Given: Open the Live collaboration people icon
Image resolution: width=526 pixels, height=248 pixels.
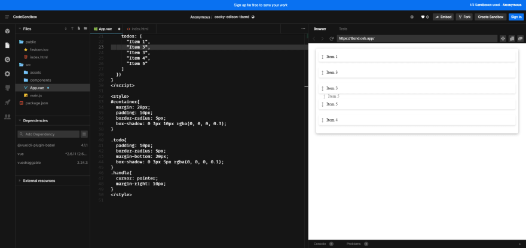Looking at the screenshot, I should pos(7,117).
